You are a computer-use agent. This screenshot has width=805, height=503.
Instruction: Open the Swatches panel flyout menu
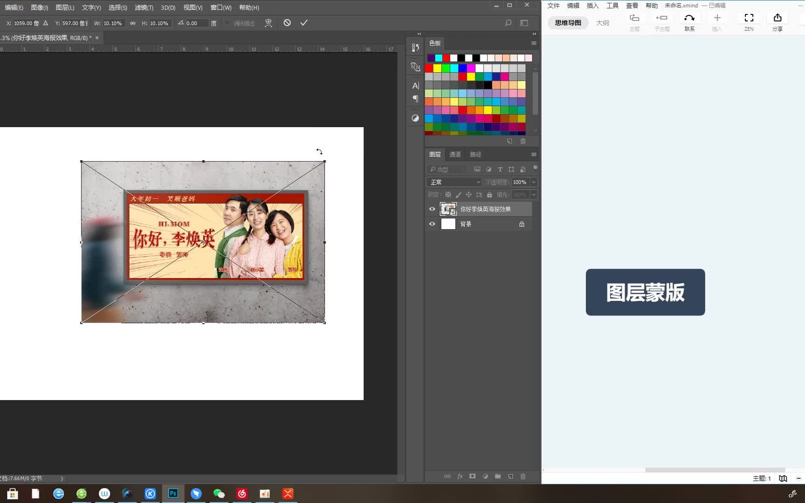point(534,43)
